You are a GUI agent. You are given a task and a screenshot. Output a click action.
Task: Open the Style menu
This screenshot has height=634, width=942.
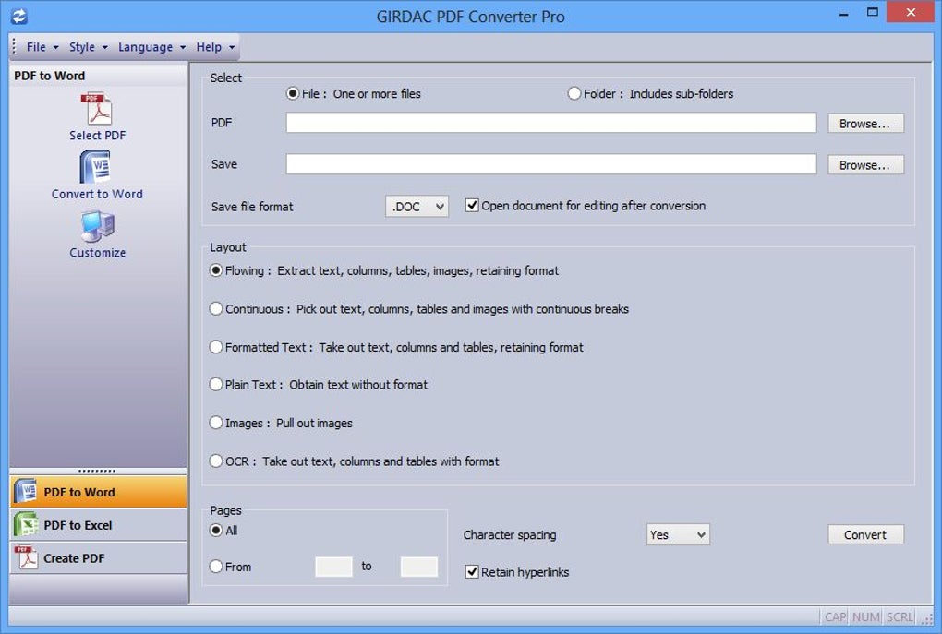(x=88, y=47)
